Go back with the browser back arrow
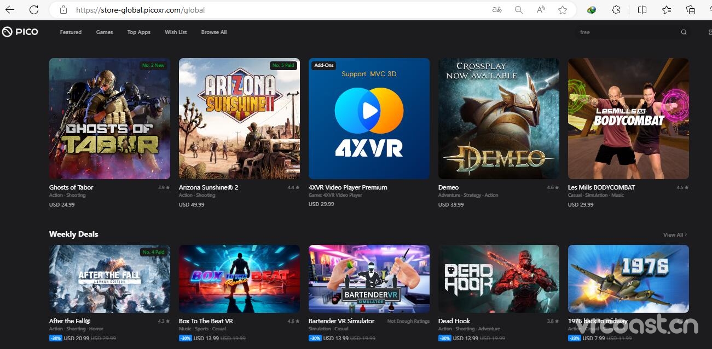 click(10, 10)
